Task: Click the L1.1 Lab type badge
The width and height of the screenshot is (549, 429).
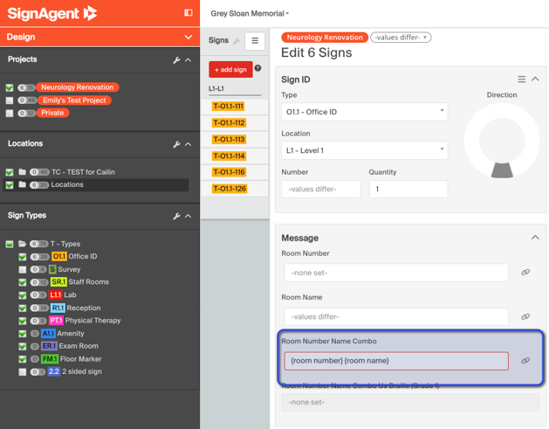Action: coord(55,294)
